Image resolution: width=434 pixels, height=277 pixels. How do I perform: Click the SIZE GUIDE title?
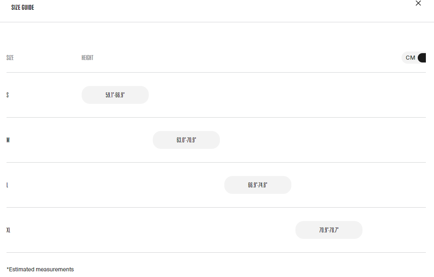pyautogui.click(x=23, y=8)
